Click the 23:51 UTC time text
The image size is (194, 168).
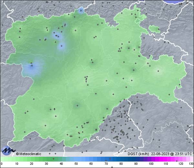point(183,154)
